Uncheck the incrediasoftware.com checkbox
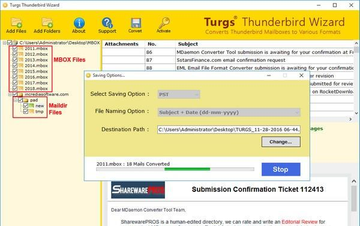360x226 pixels. pyautogui.click(x=15, y=94)
